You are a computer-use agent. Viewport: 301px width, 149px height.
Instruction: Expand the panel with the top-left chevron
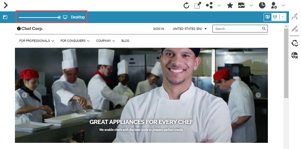(x=6, y=5)
